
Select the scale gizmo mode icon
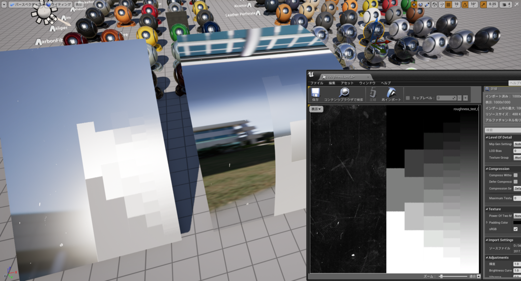coord(427,5)
